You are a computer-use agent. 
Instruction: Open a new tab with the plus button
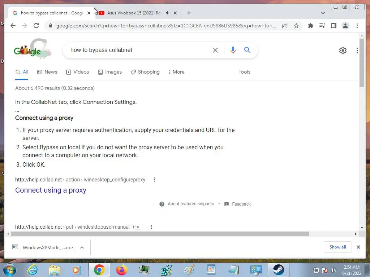tap(189, 13)
